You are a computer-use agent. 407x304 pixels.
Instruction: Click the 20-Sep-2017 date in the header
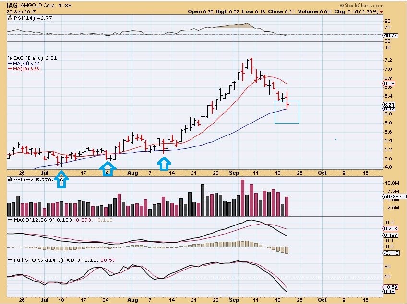[x=18, y=11]
